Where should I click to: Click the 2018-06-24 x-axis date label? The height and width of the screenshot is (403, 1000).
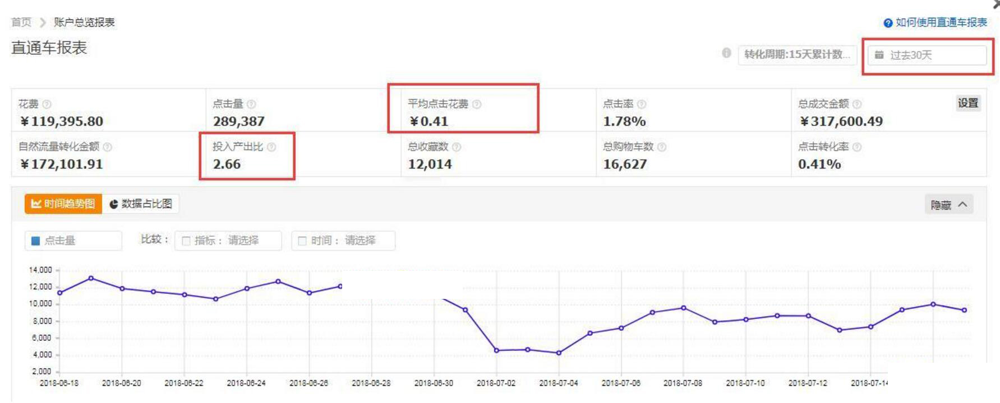click(246, 383)
